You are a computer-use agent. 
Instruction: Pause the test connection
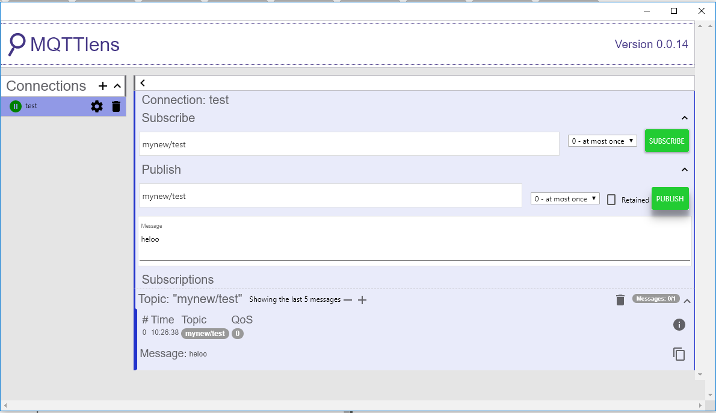[16, 106]
